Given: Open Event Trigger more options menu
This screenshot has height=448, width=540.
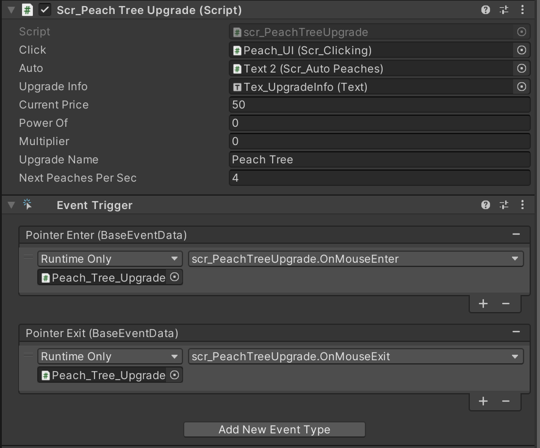Looking at the screenshot, I should pos(522,205).
